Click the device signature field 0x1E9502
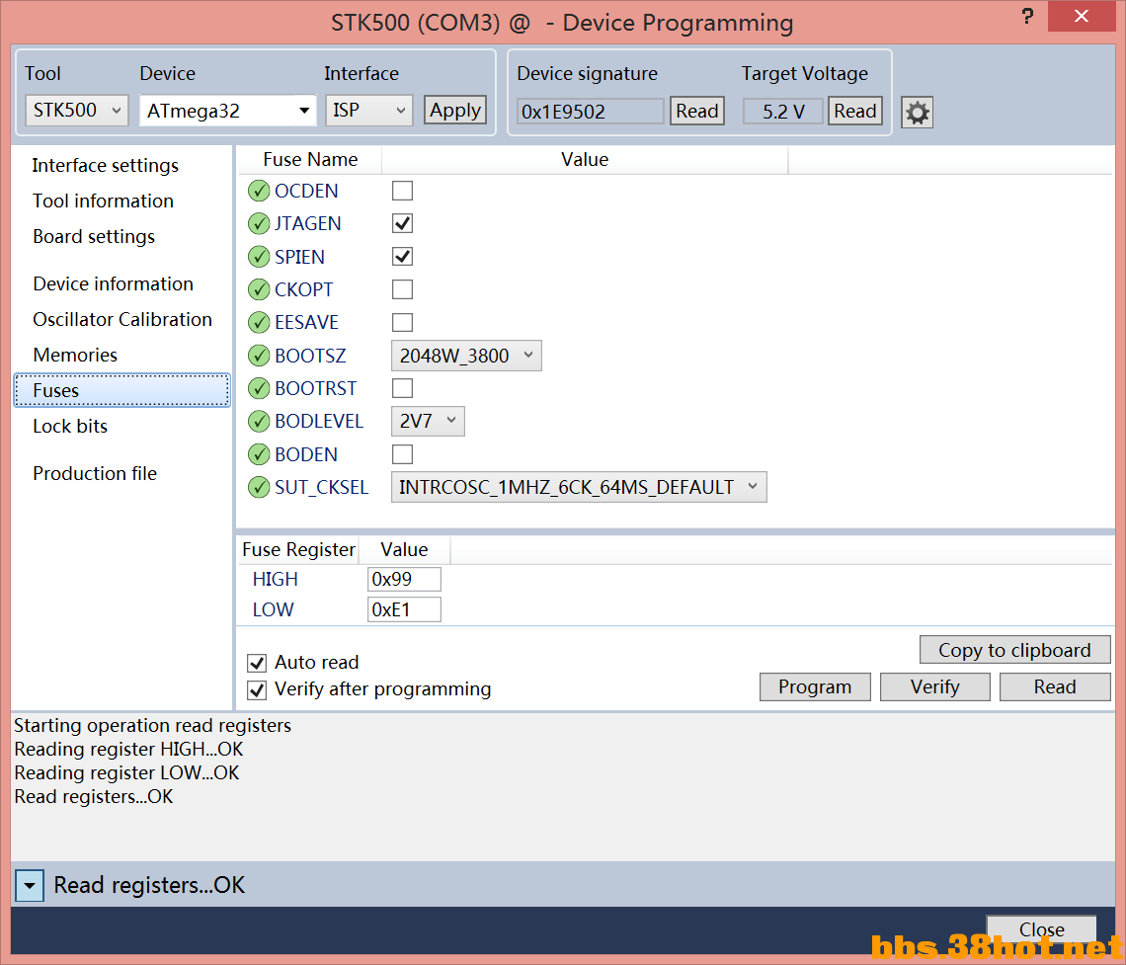 [x=591, y=112]
